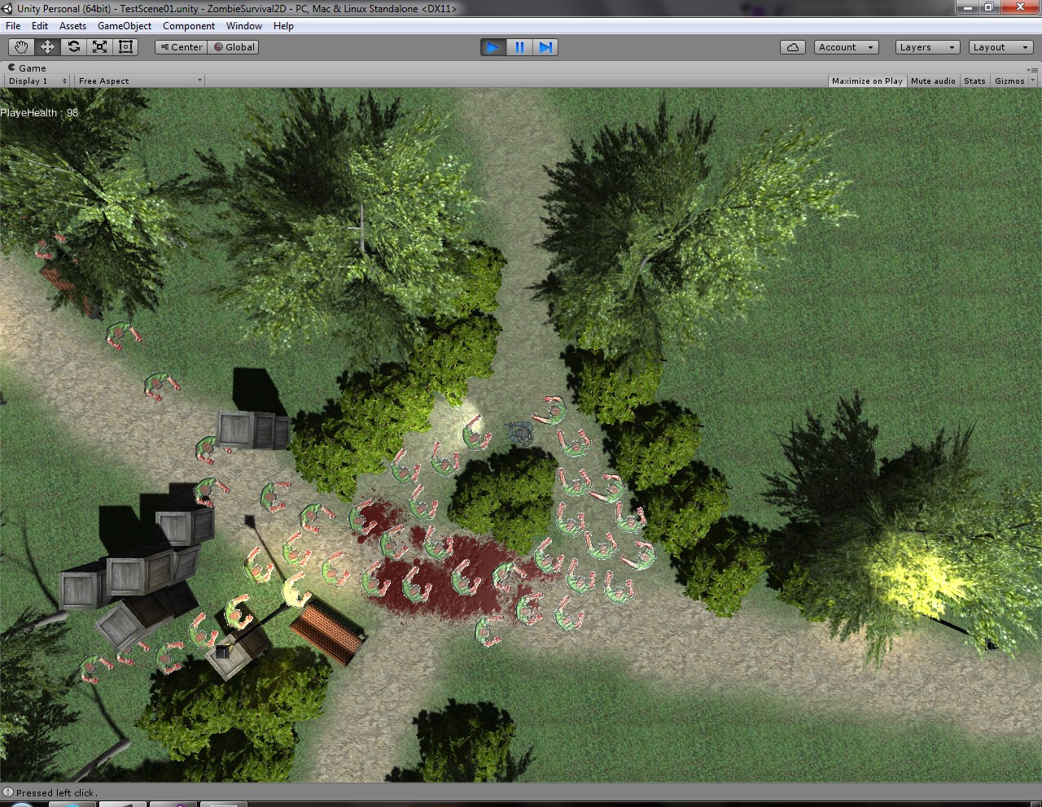Open the Assets menu

(x=72, y=26)
